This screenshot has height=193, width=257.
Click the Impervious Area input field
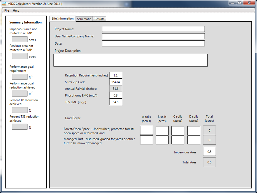[209, 152]
